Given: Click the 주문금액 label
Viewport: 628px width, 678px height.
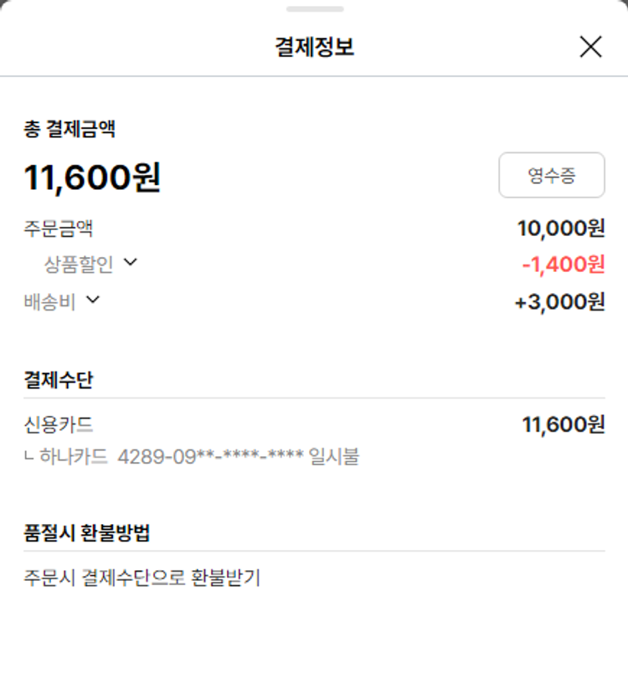Looking at the screenshot, I should 59,228.
